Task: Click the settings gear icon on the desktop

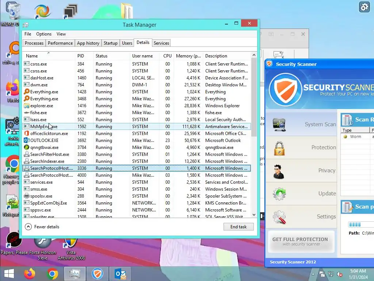Action: pos(364,7)
